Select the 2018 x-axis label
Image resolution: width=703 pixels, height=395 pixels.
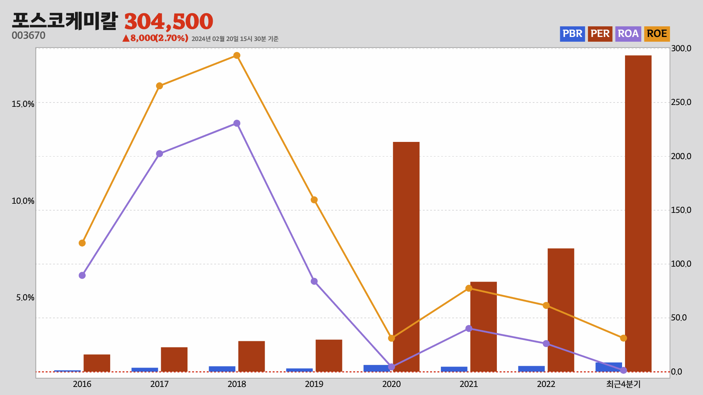237,384
